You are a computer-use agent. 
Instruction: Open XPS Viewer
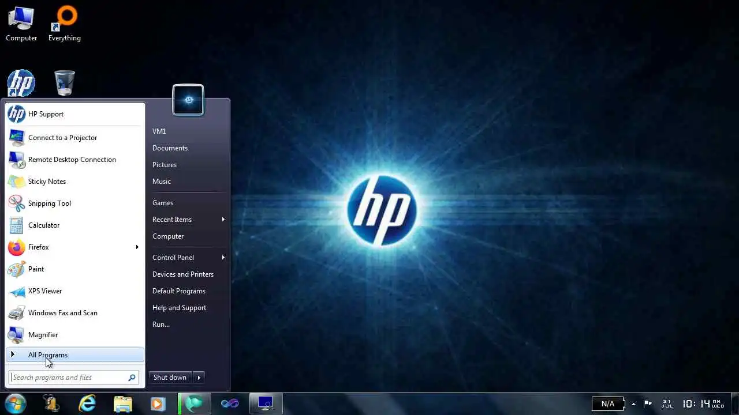75,291
